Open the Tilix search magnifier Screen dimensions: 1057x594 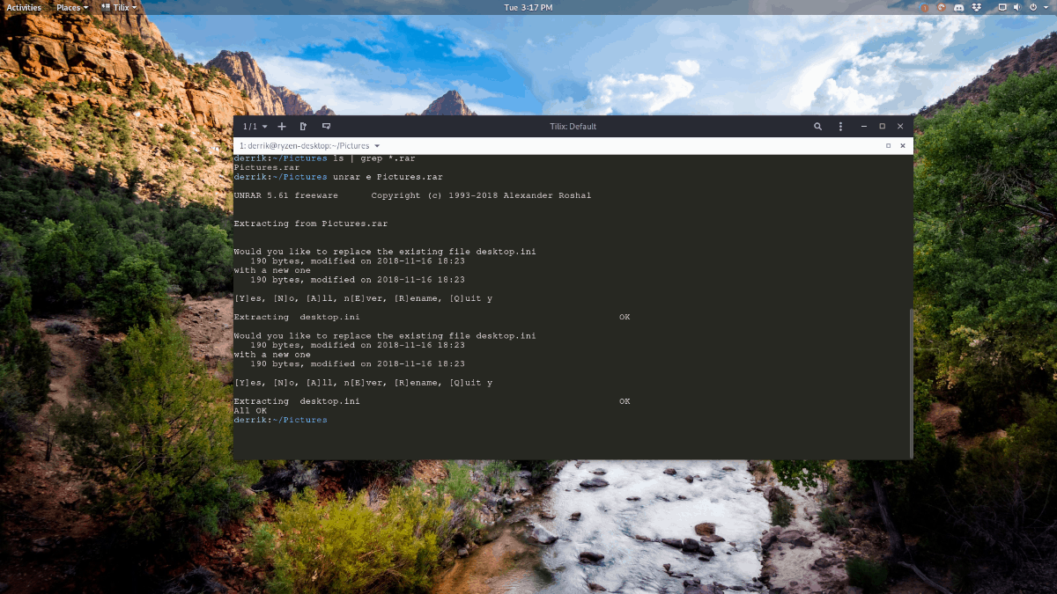coord(817,127)
